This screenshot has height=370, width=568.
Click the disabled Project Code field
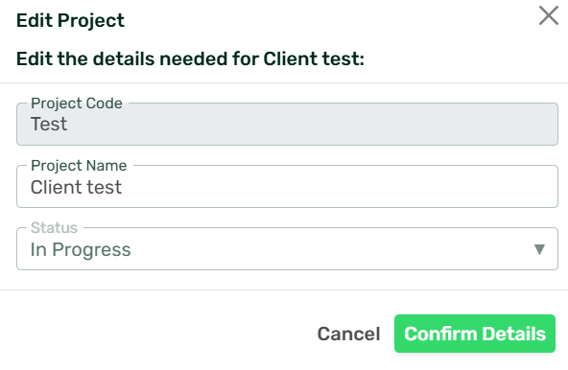click(287, 125)
